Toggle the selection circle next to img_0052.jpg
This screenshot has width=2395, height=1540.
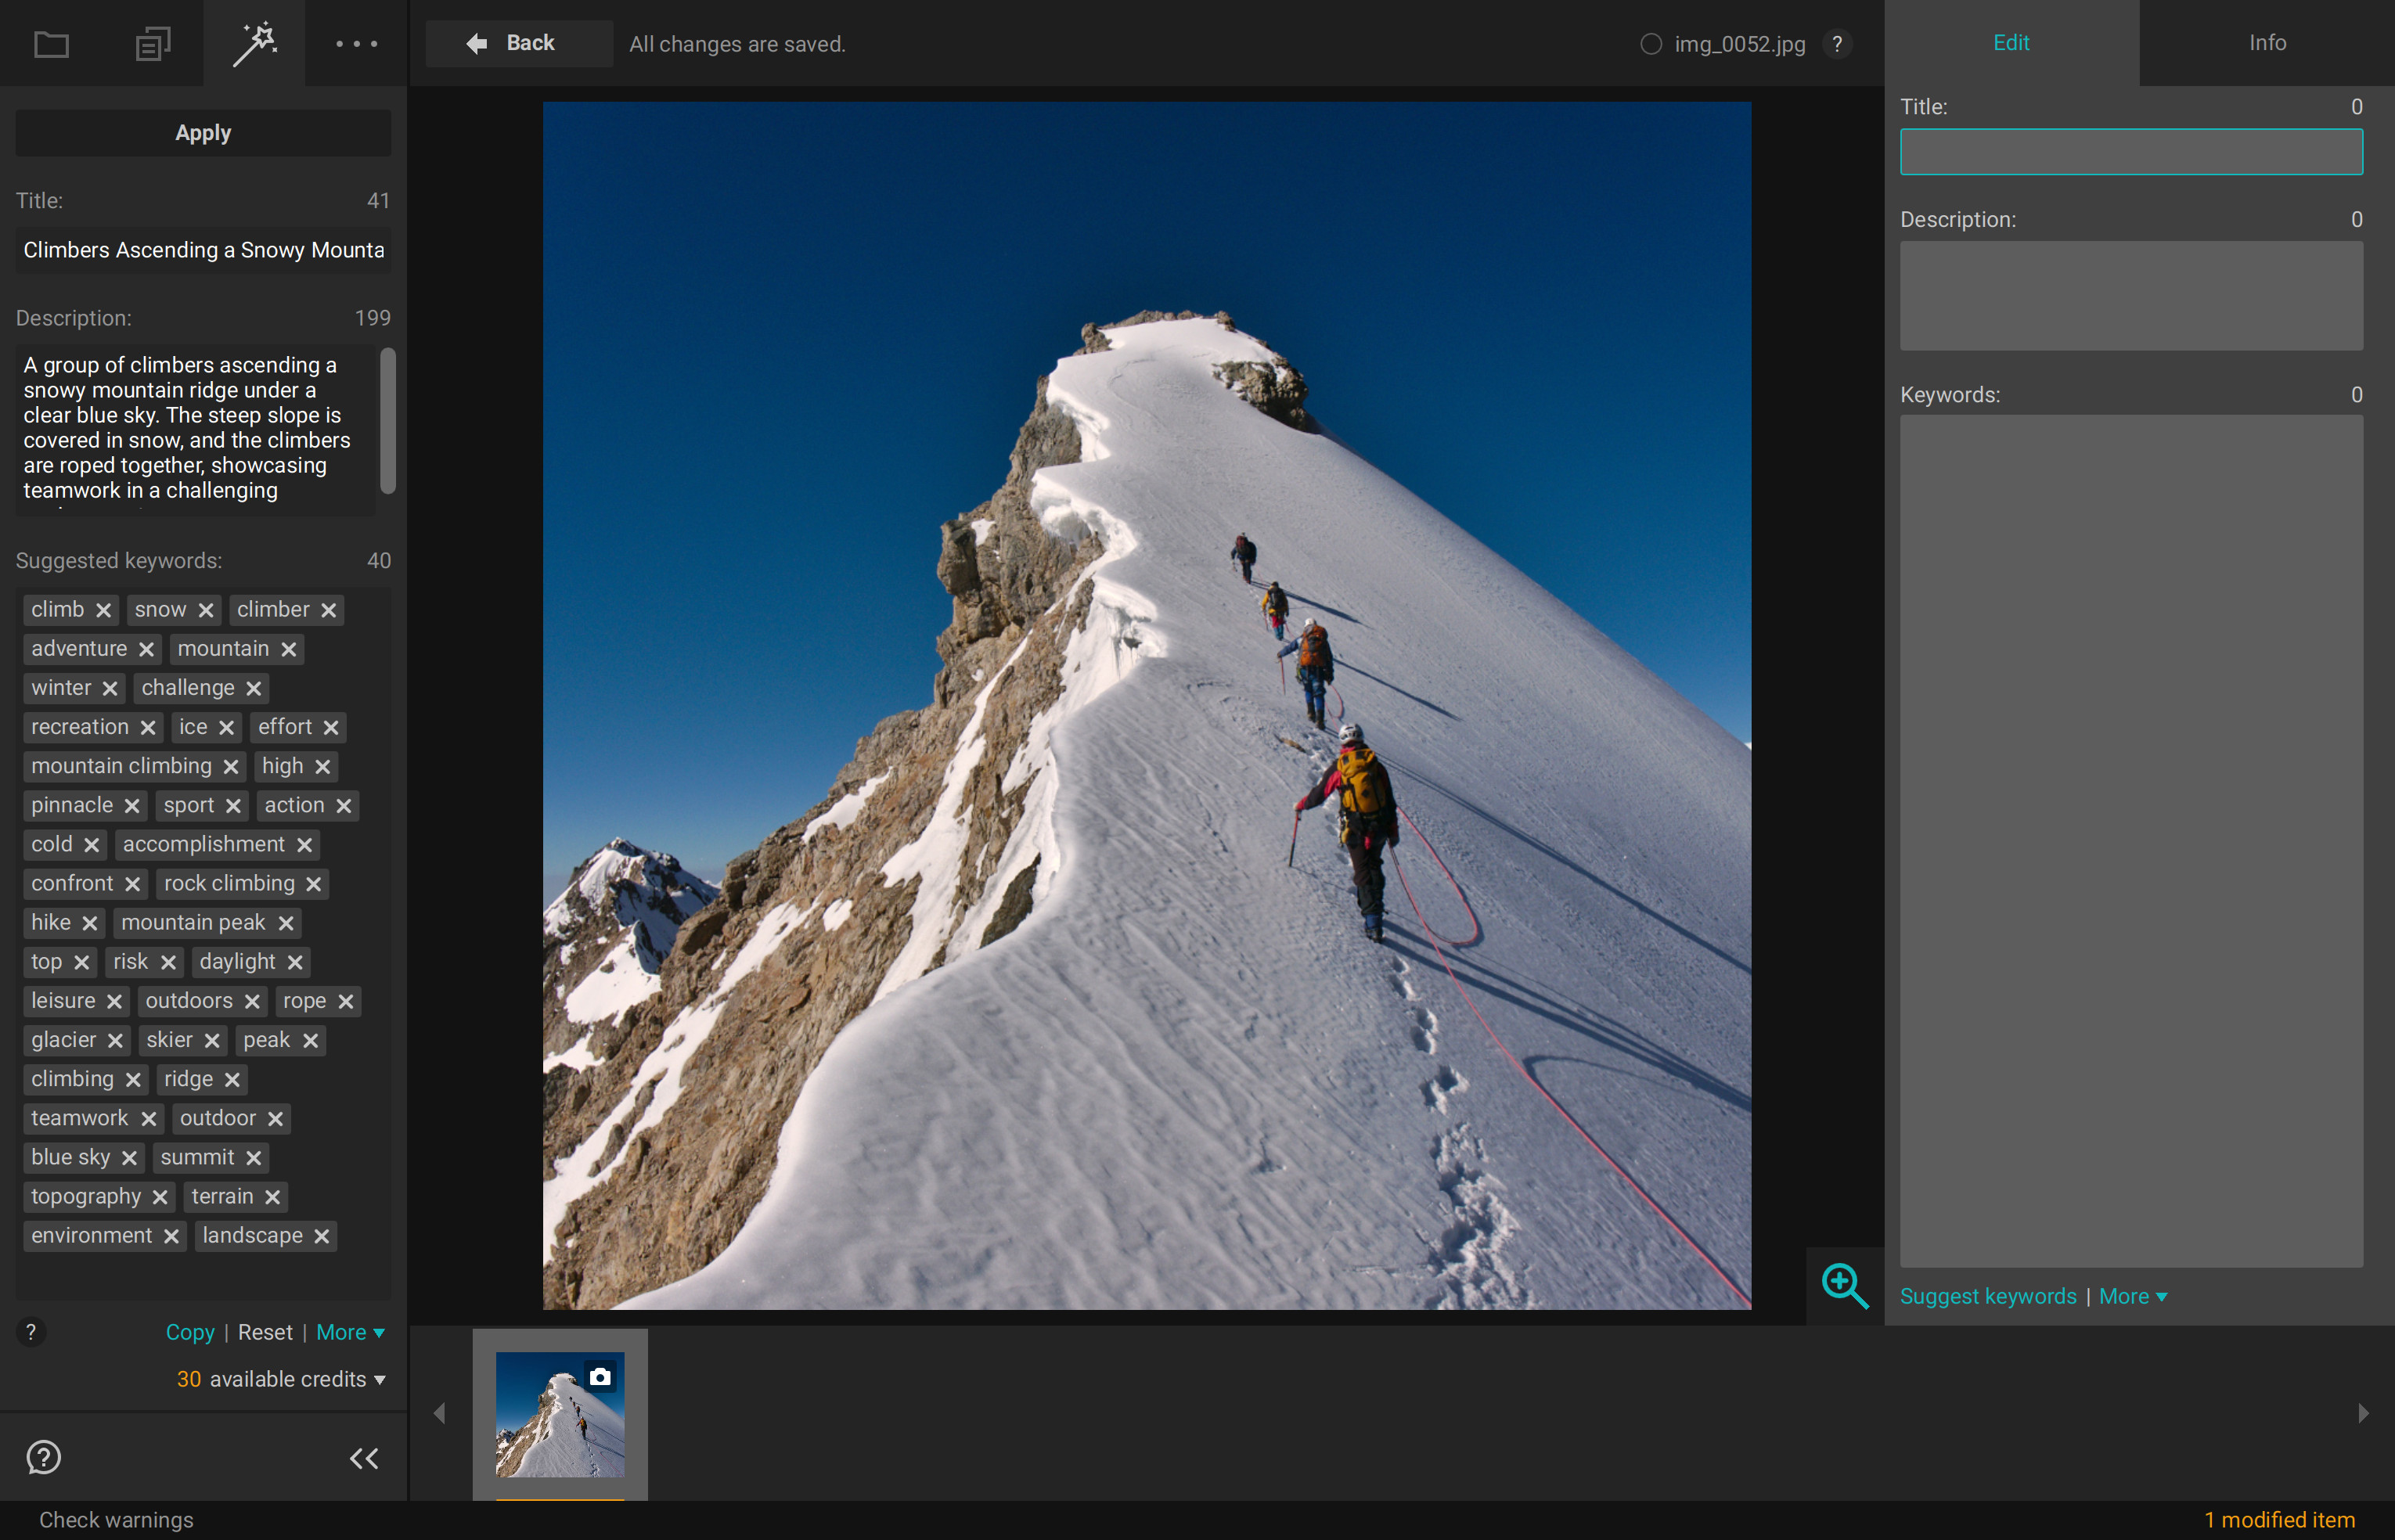[1651, 44]
